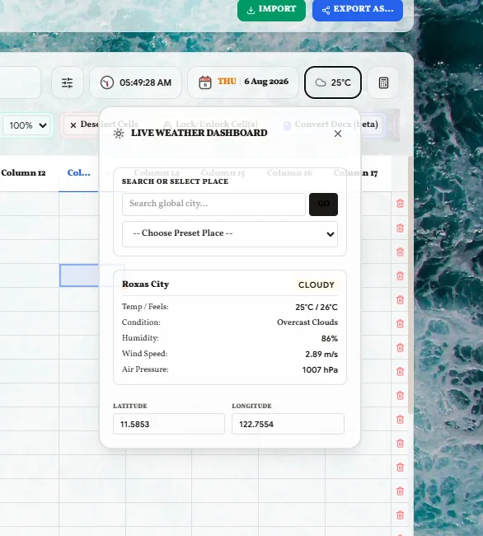This screenshot has width=483, height=536.
Task: Delete row beside preset place dropdown
Action: 400,228
